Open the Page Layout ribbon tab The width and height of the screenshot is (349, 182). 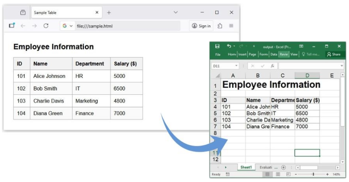[252, 54]
